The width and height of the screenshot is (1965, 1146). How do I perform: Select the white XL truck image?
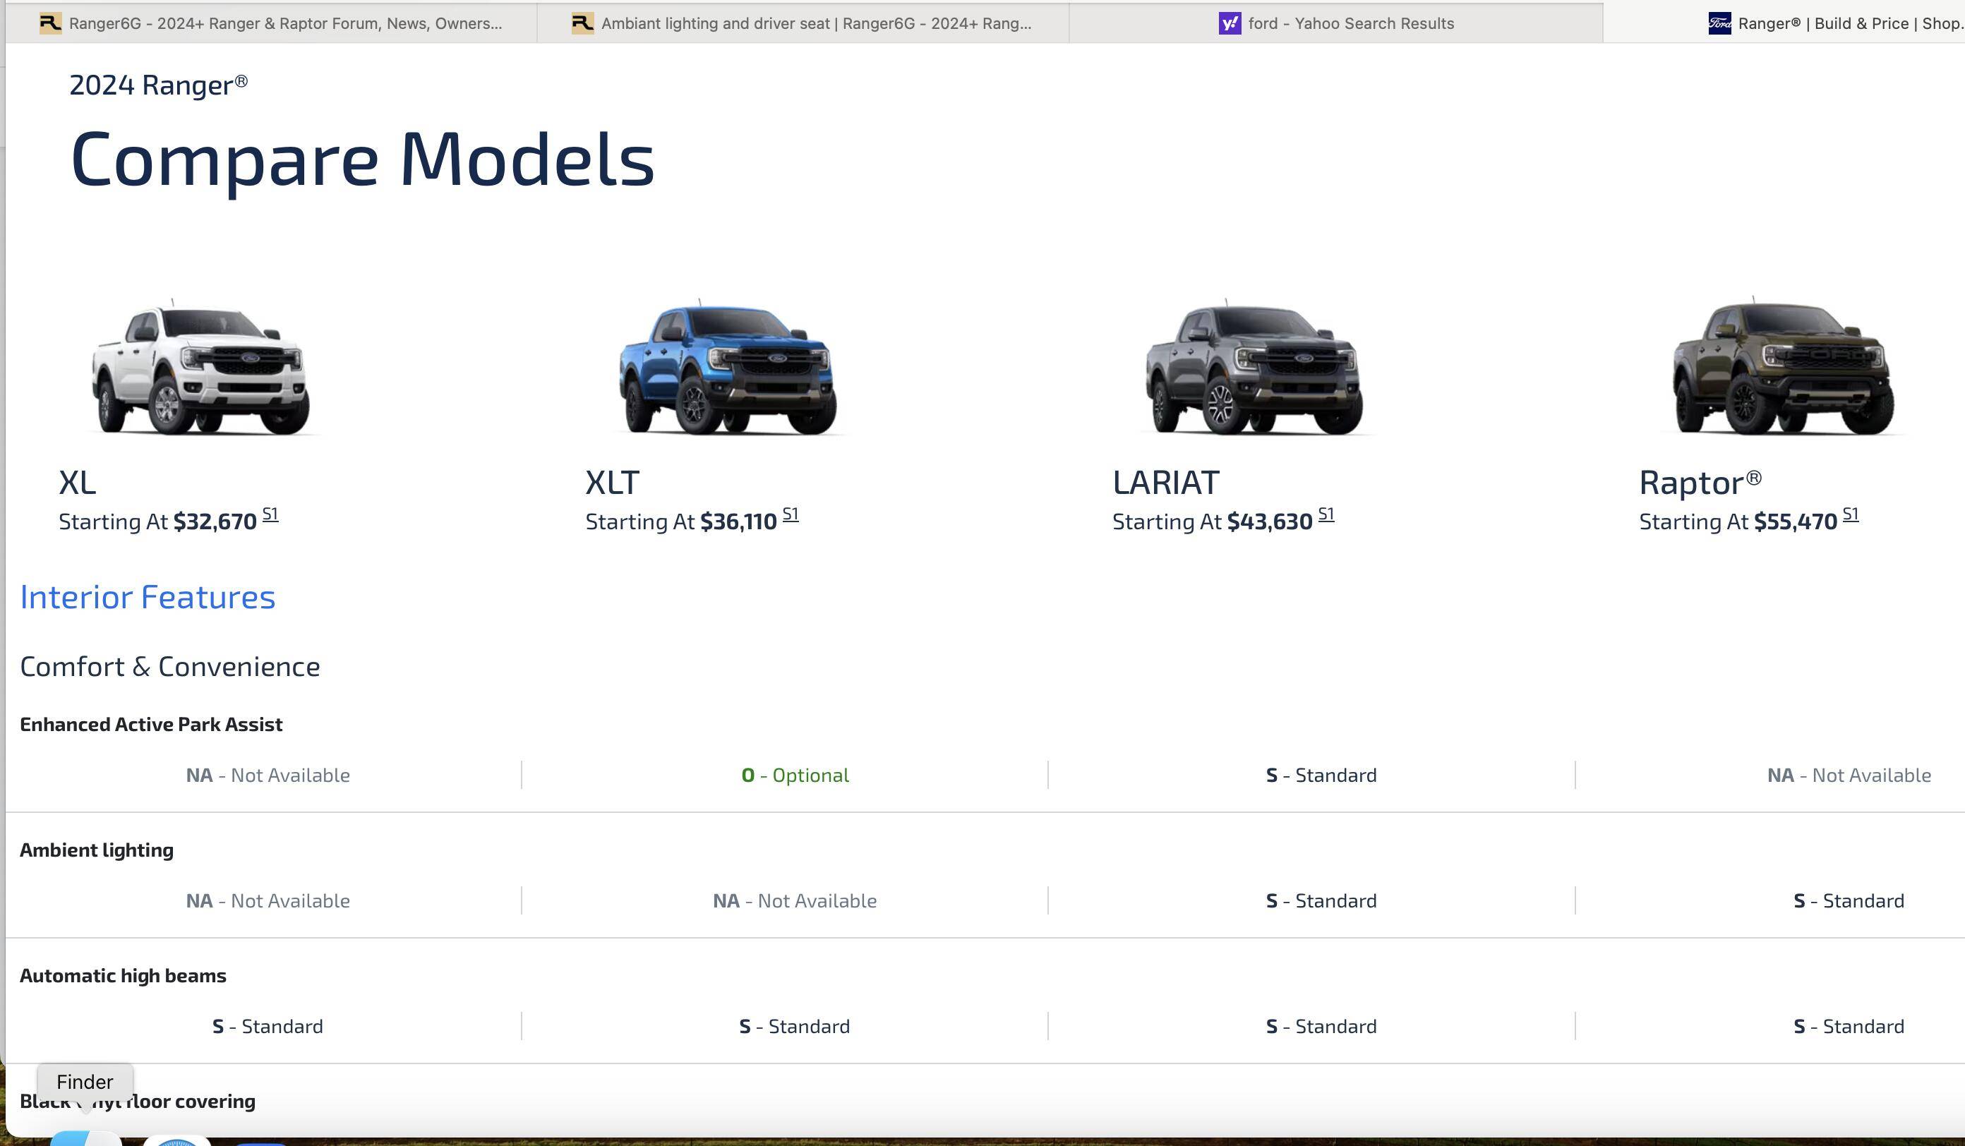click(x=201, y=367)
